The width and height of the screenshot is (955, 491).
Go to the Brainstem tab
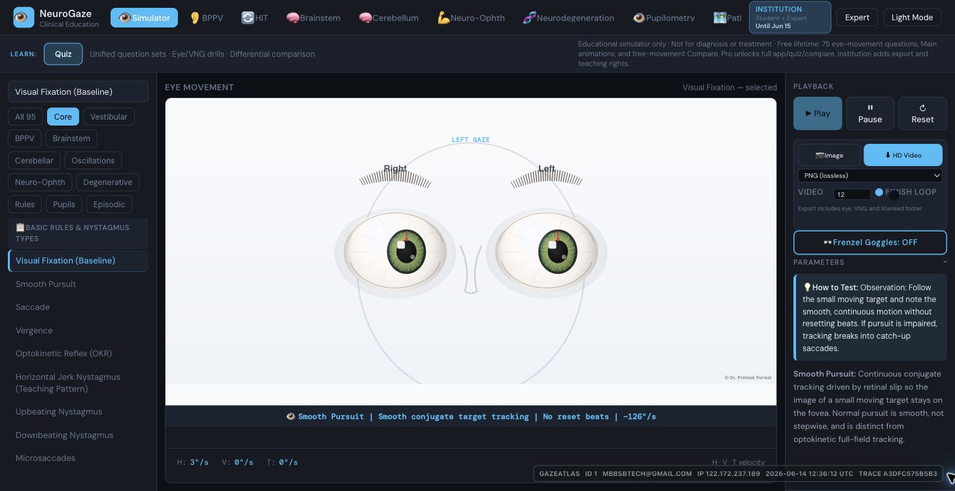click(313, 18)
